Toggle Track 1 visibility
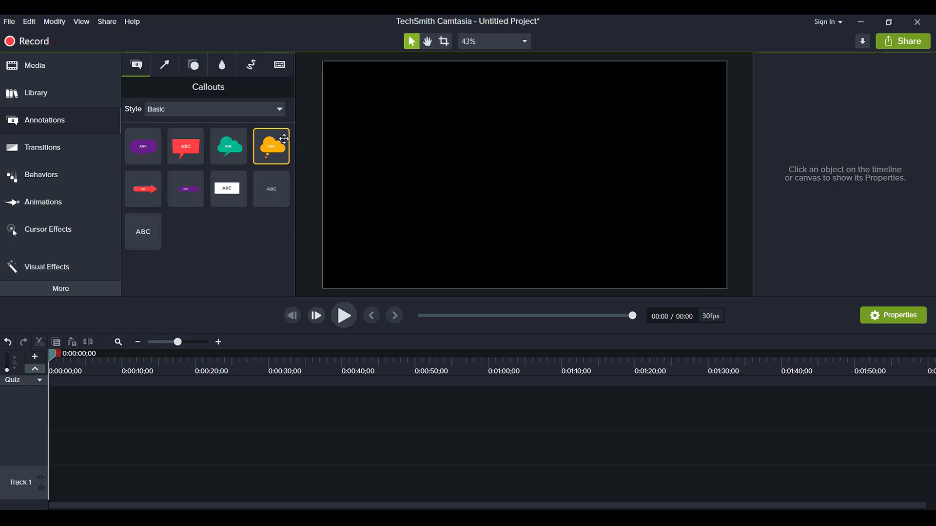This screenshot has height=526, width=936. [41, 477]
